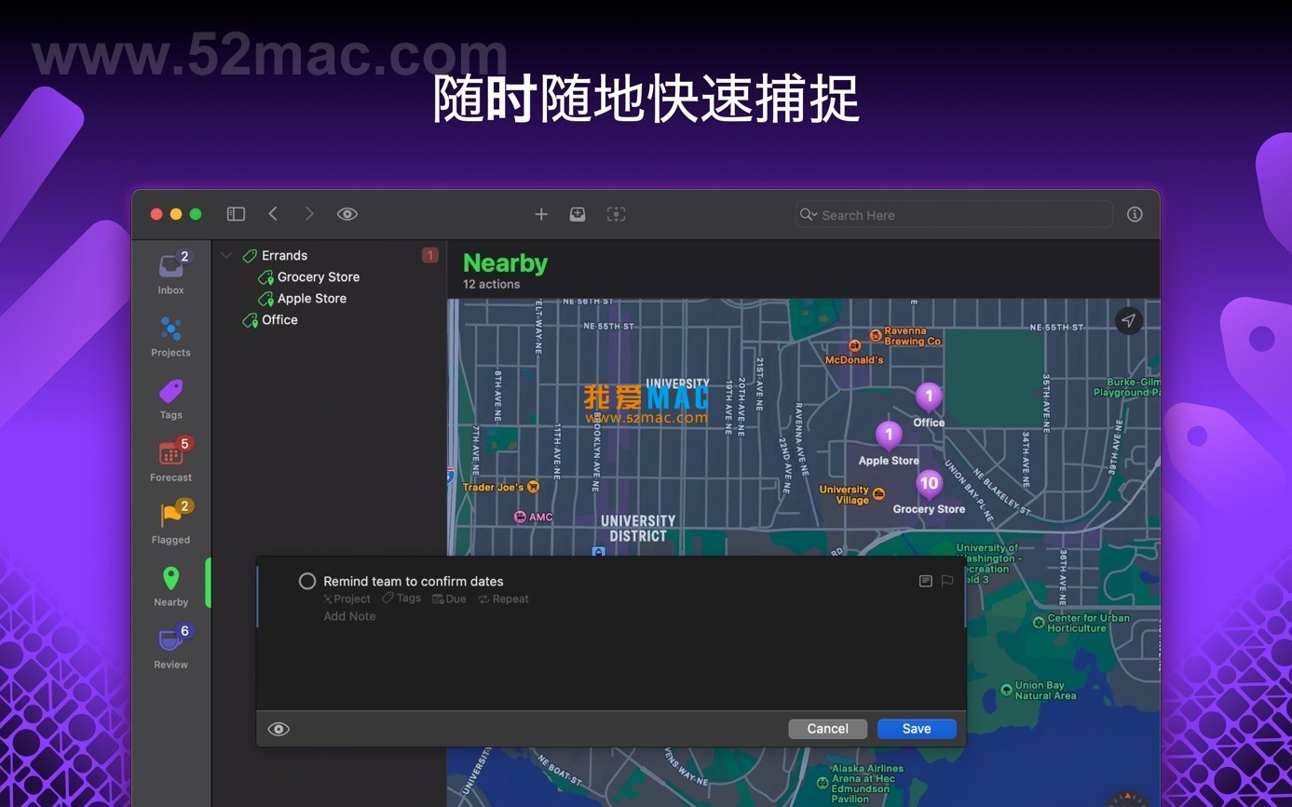The width and height of the screenshot is (1292, 807).
Task: Open the Projects perspective
Action: 170,337
